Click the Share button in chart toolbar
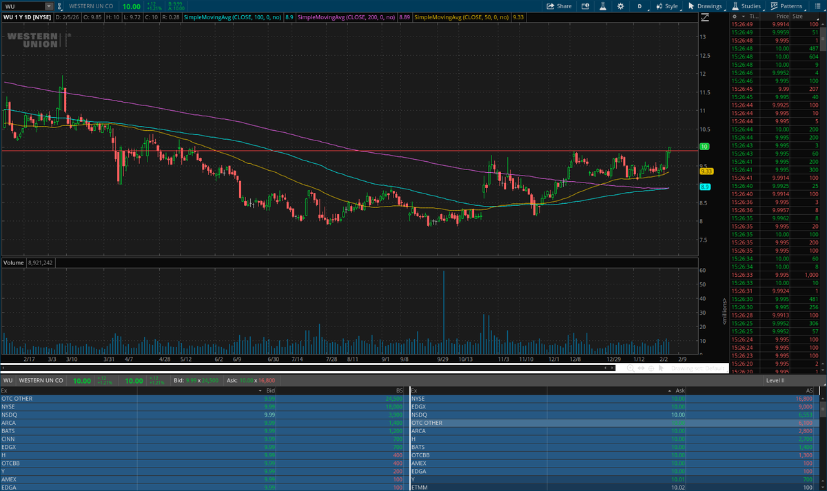Viewport: 827px width, 491px height. (x=559, y=6)
